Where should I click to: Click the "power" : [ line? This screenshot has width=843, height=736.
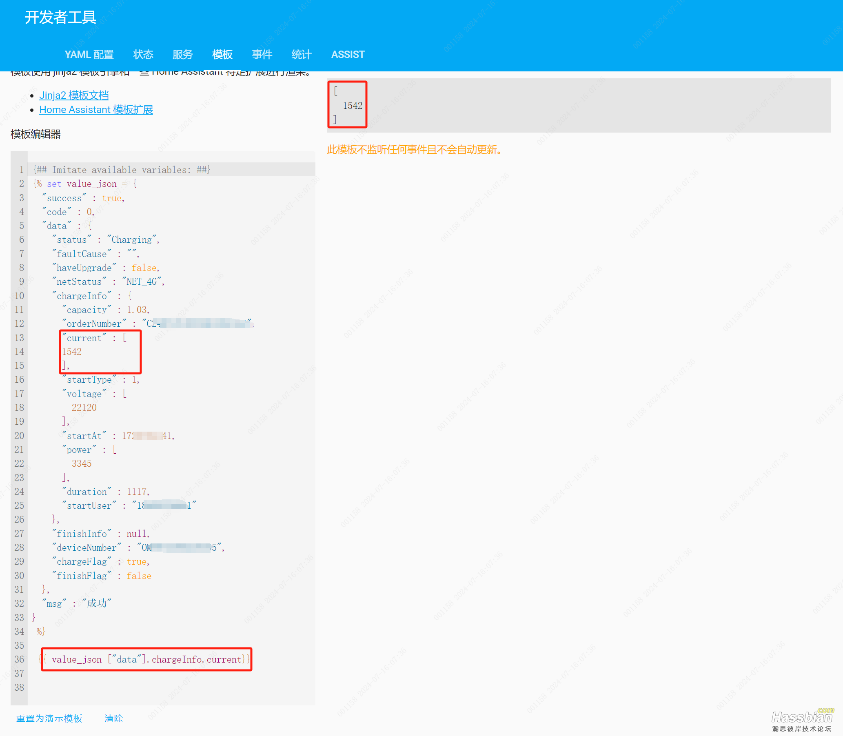89,449
